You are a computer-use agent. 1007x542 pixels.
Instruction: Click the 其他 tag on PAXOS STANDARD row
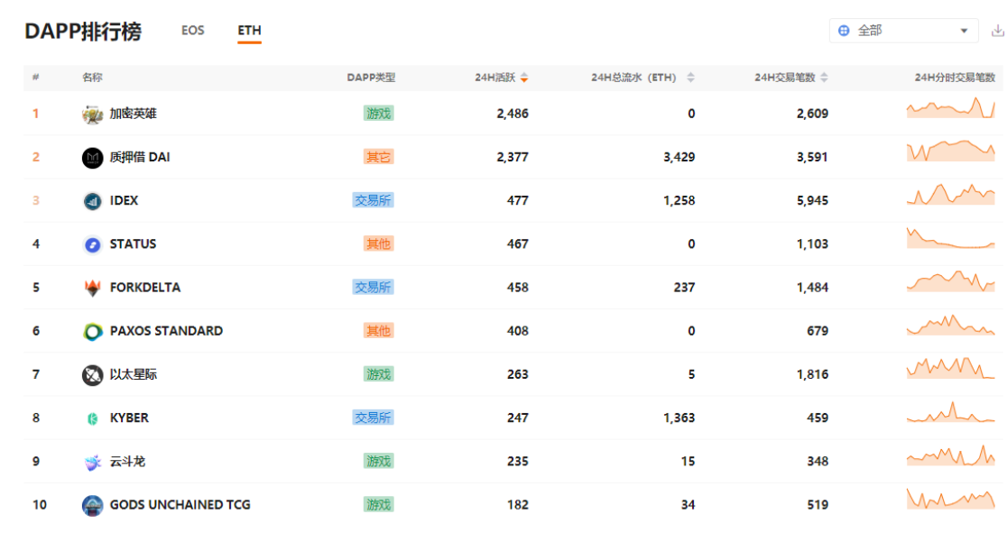pos(378,331)
